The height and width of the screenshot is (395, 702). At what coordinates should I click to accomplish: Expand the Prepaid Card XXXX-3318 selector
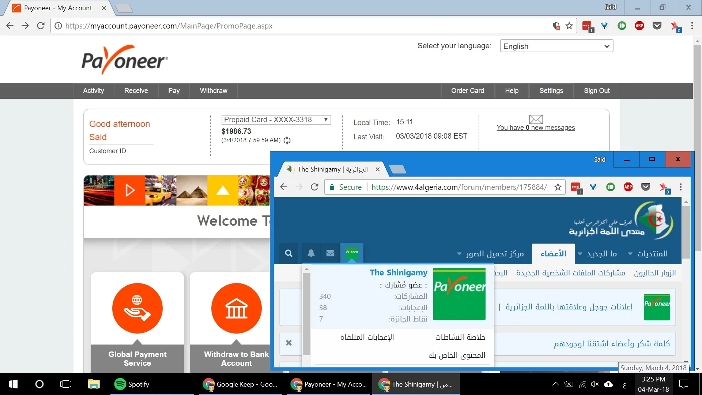coord(276,120)
